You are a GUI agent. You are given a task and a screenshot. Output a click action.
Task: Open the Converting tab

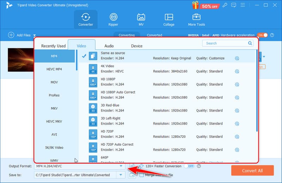pos(127,35)
